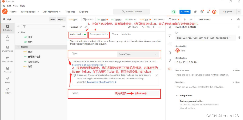
Task: Open the Flows sidebar panel
Action: point(7,80)
